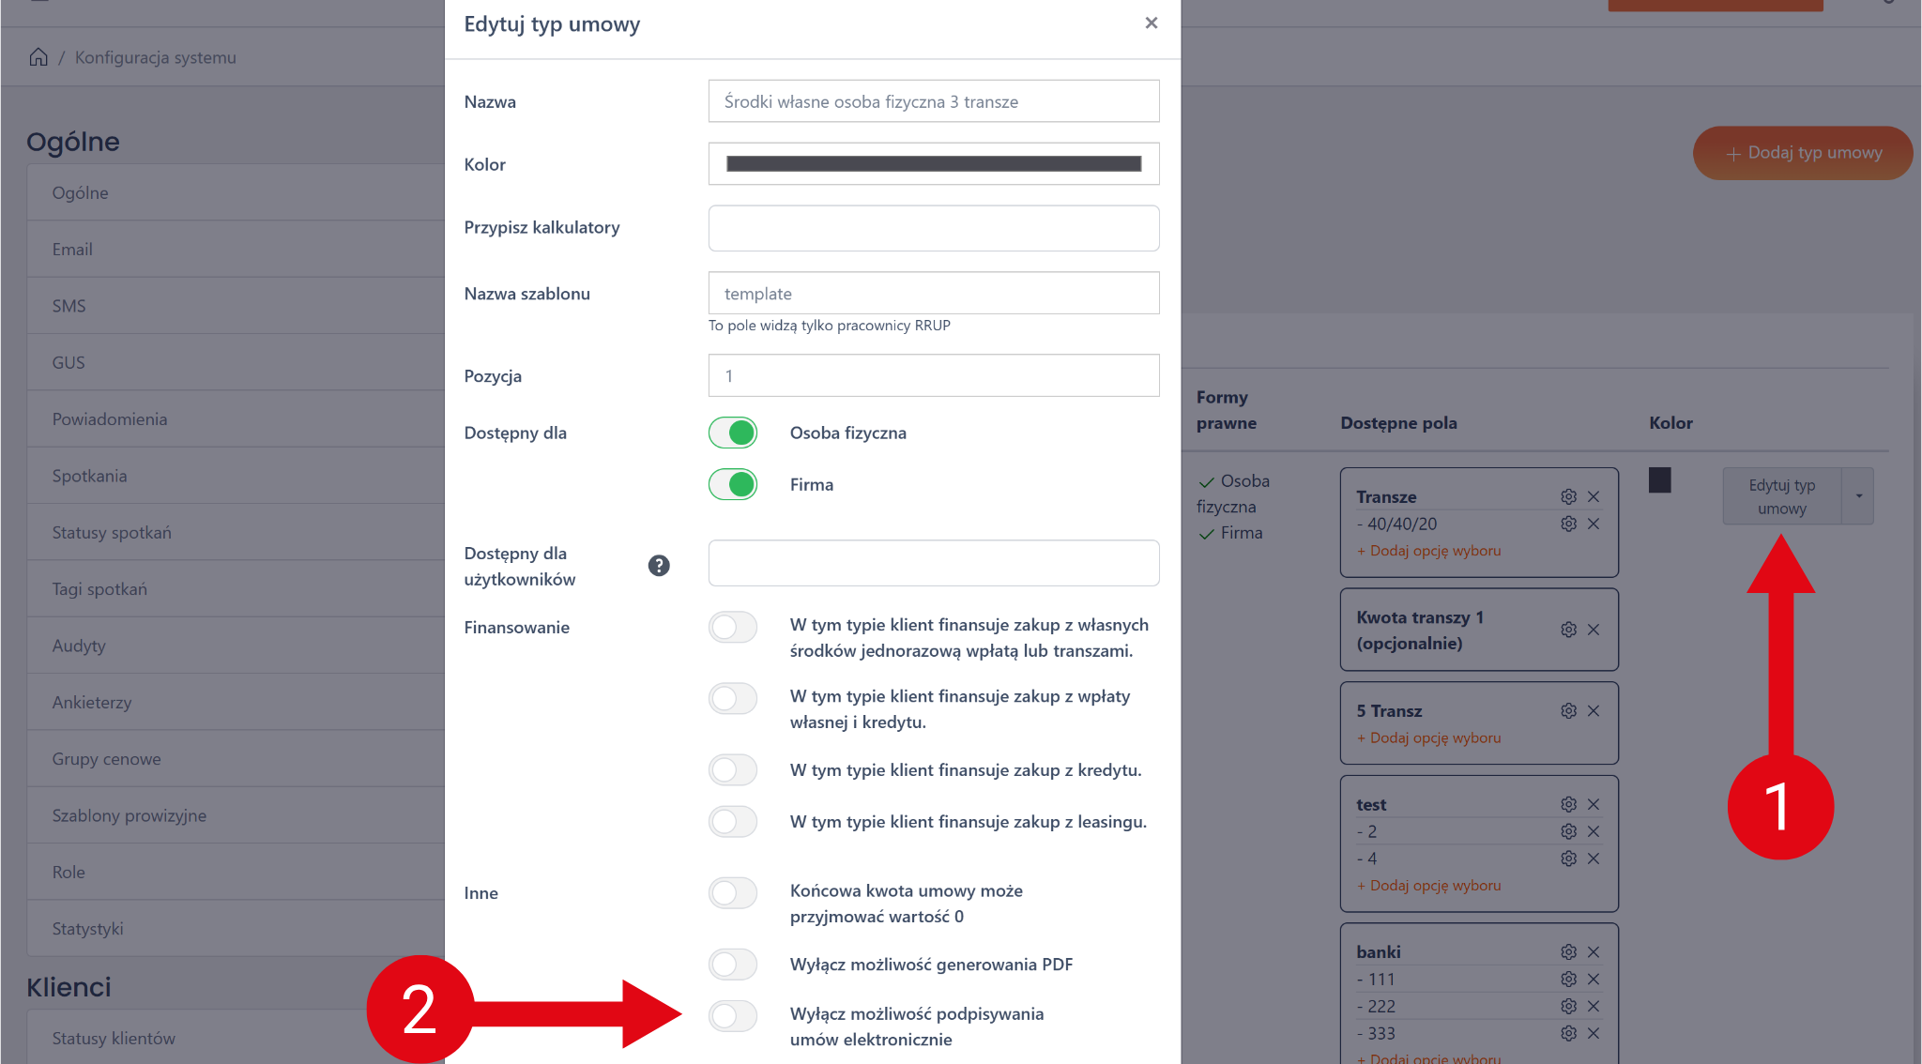Image resolution: width=1922 pixels, height=1064 pixels.
Task: Enable Wyłącz możliwość podpisywania umów elektronicznie
Action: pyautogui.click(x=733, y=1015)
